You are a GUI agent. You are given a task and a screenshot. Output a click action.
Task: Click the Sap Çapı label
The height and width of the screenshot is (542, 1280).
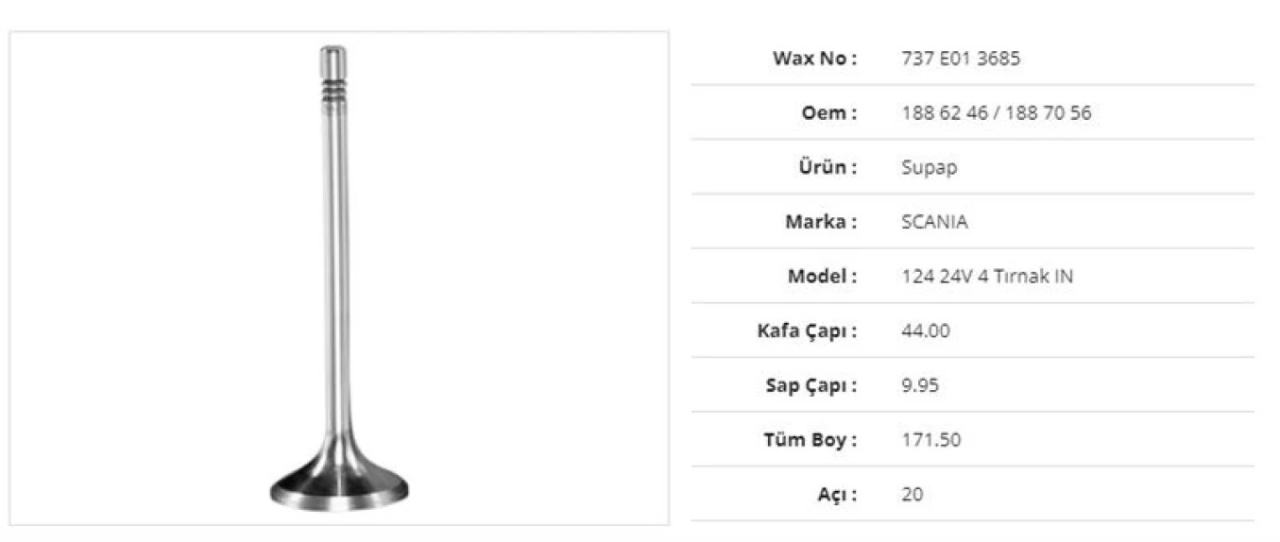(811, 385)
